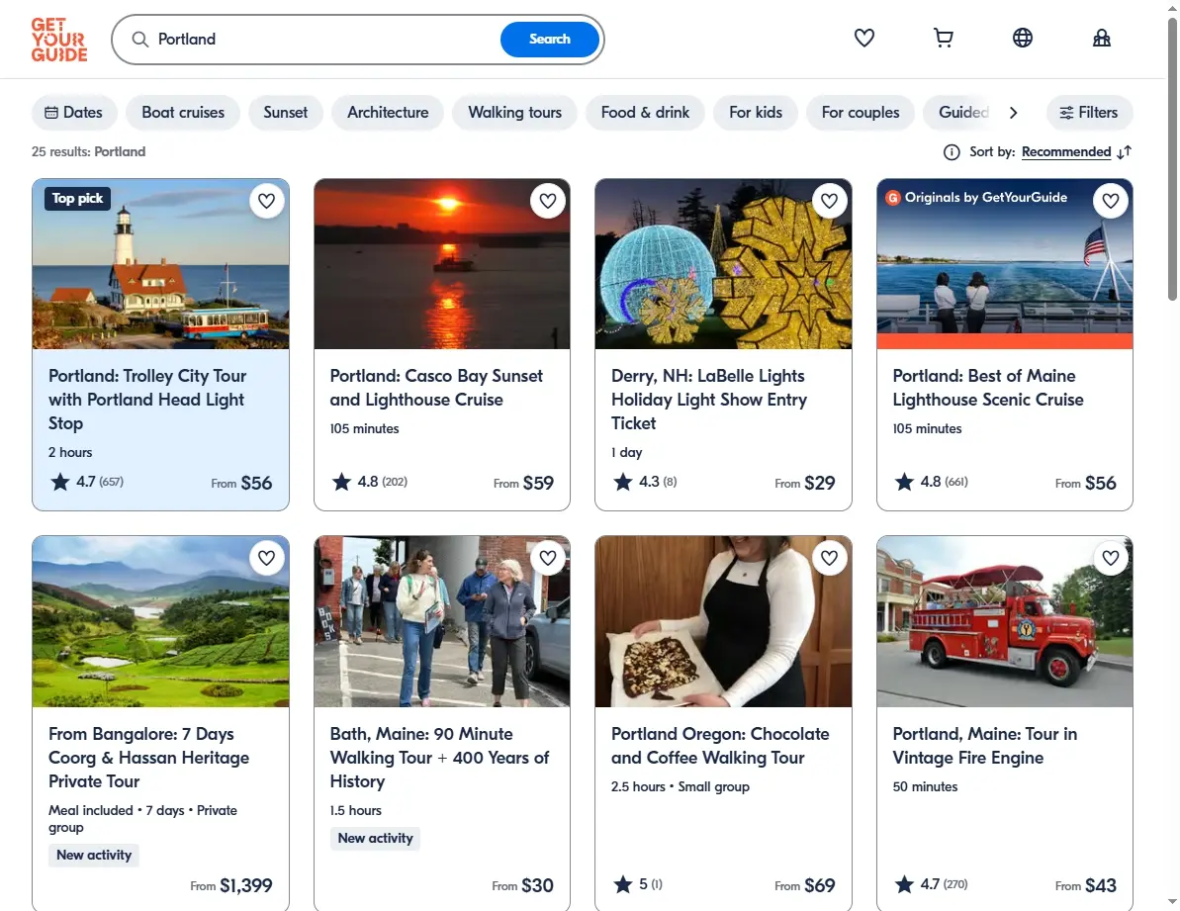This screenshot has width=1180, height=911.
Task: Click the page vertical scrollbar thumb
Action: pyautogui.click(x=1172, y=159)
